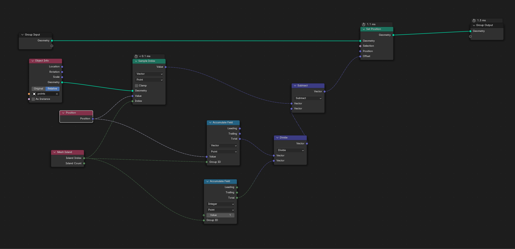The image size is (515, 249).
Task: Select the Group Output node by its title
Action: pyautogui.click(x=484, y=25)
